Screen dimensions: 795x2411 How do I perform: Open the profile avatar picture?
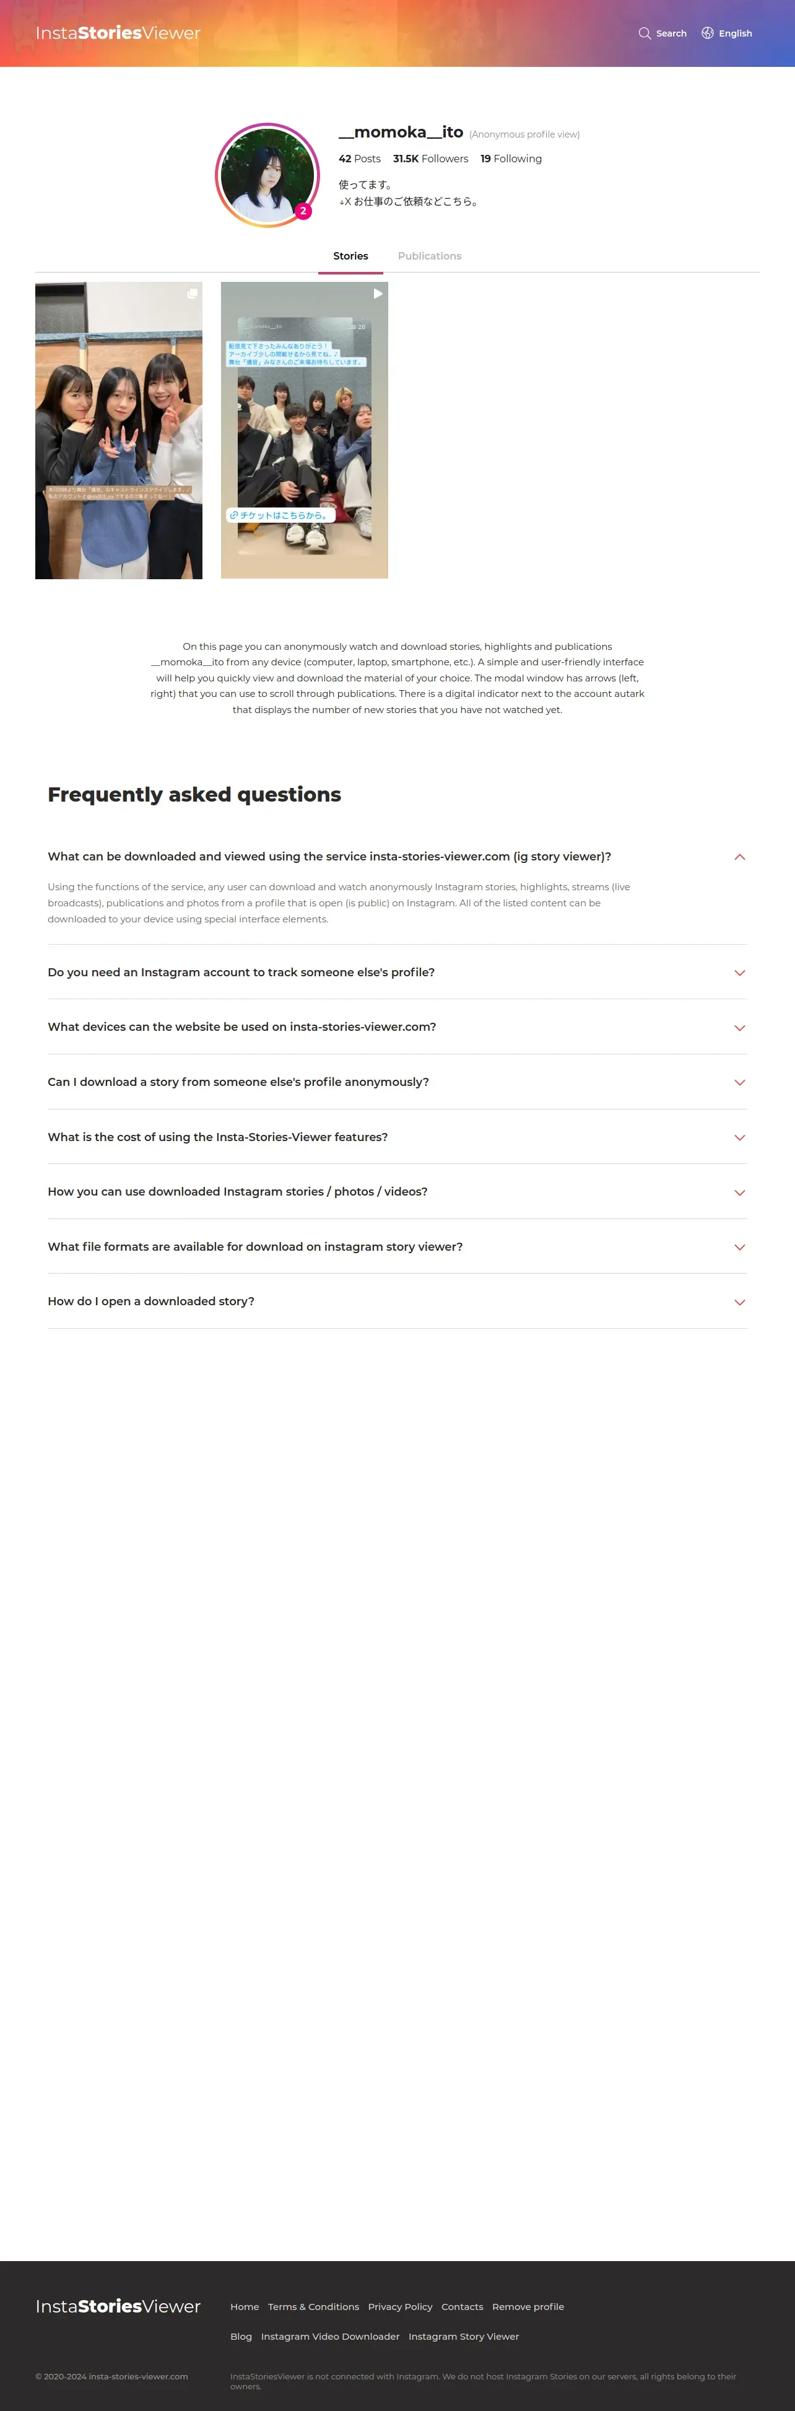tap(267, 175)
